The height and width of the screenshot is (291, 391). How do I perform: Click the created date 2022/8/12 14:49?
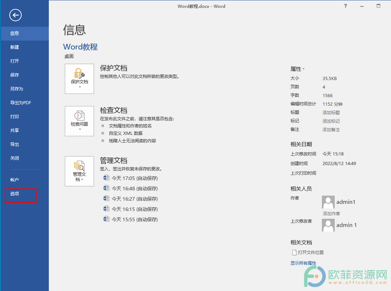point(339,164)
